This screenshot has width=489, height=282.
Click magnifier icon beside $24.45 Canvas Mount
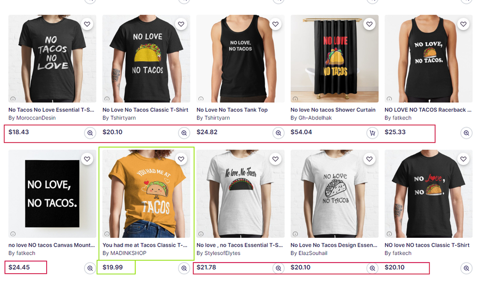click(x=90, y=268)
